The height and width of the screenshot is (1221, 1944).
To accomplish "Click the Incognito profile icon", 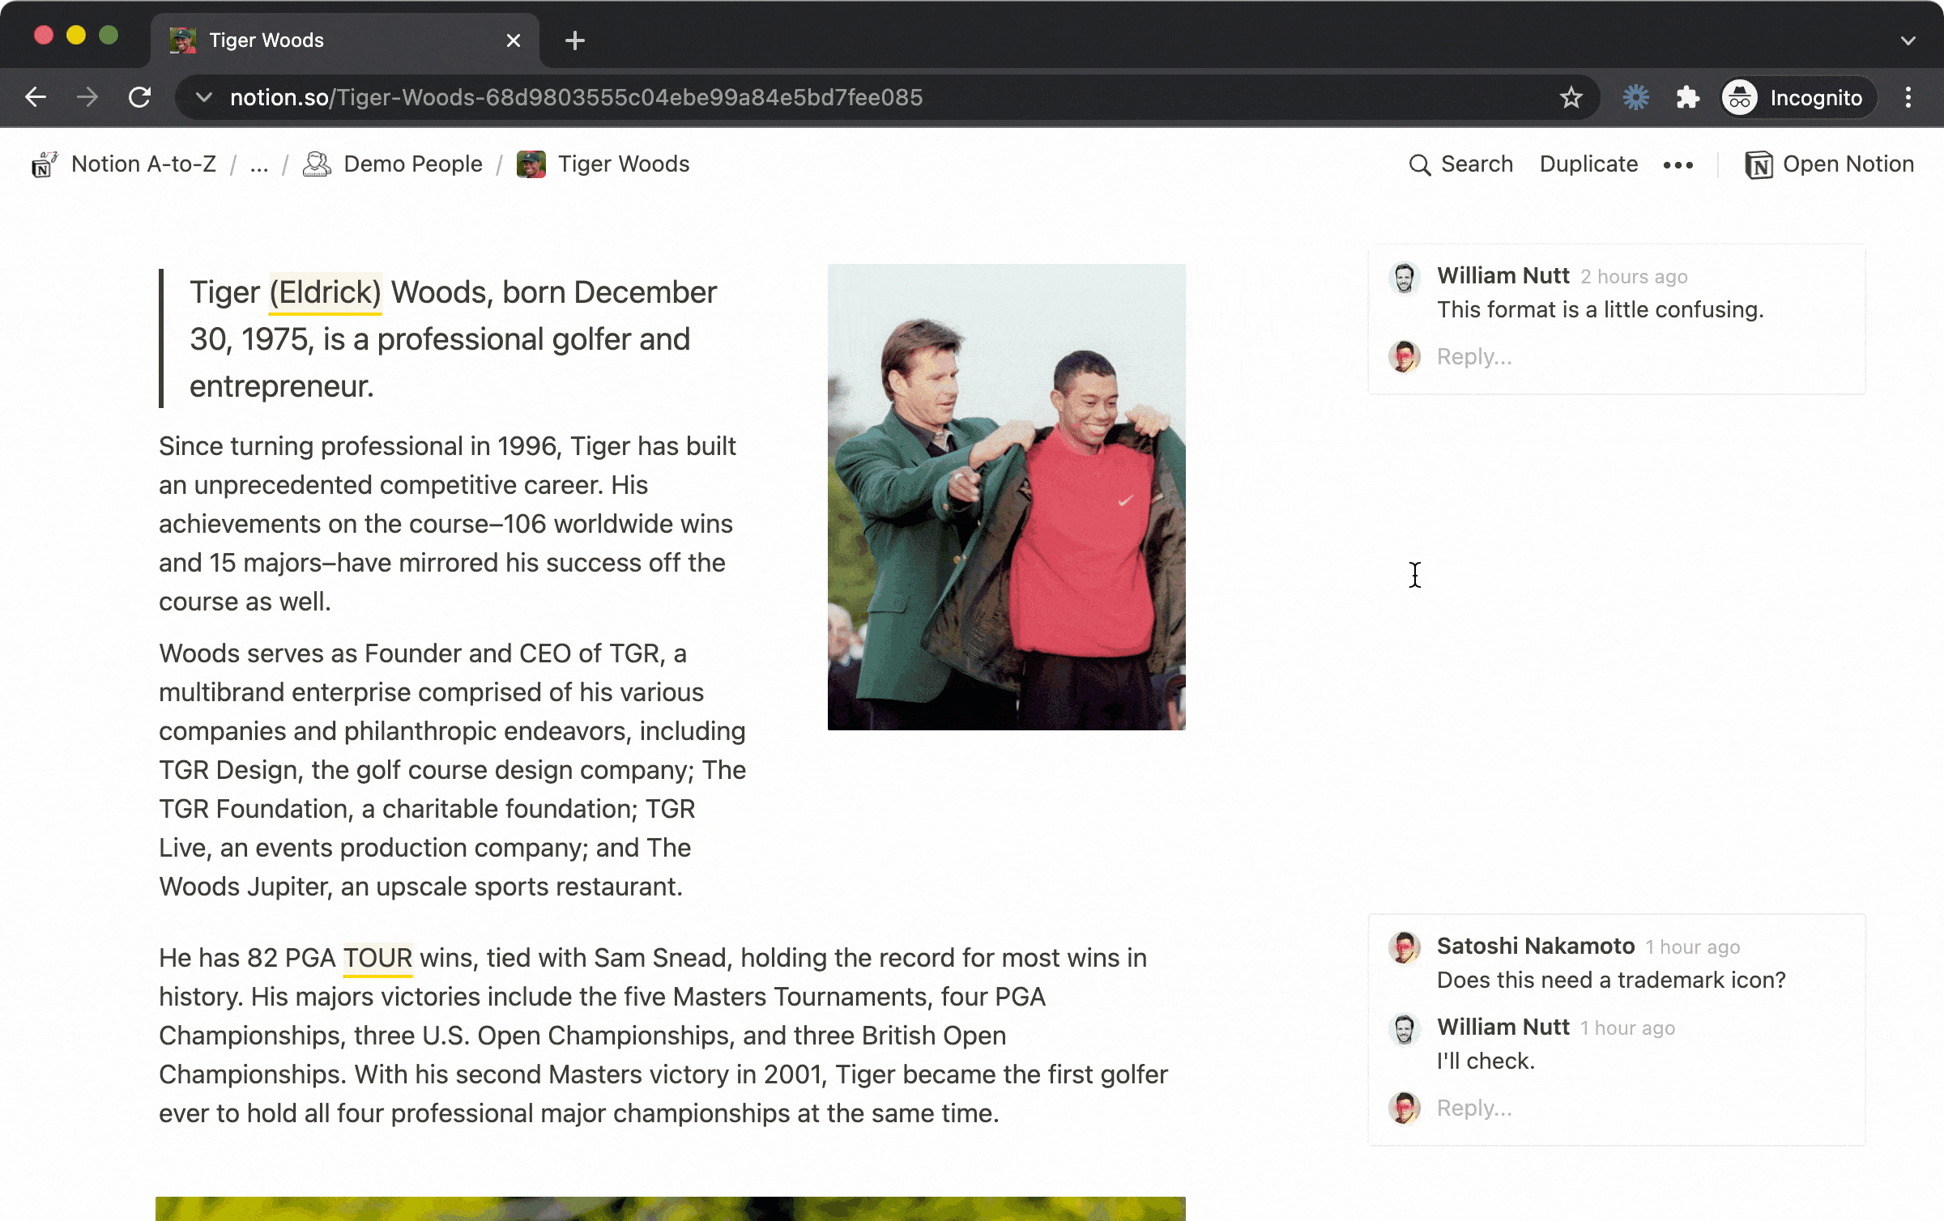I will (x=1740, y=96).
